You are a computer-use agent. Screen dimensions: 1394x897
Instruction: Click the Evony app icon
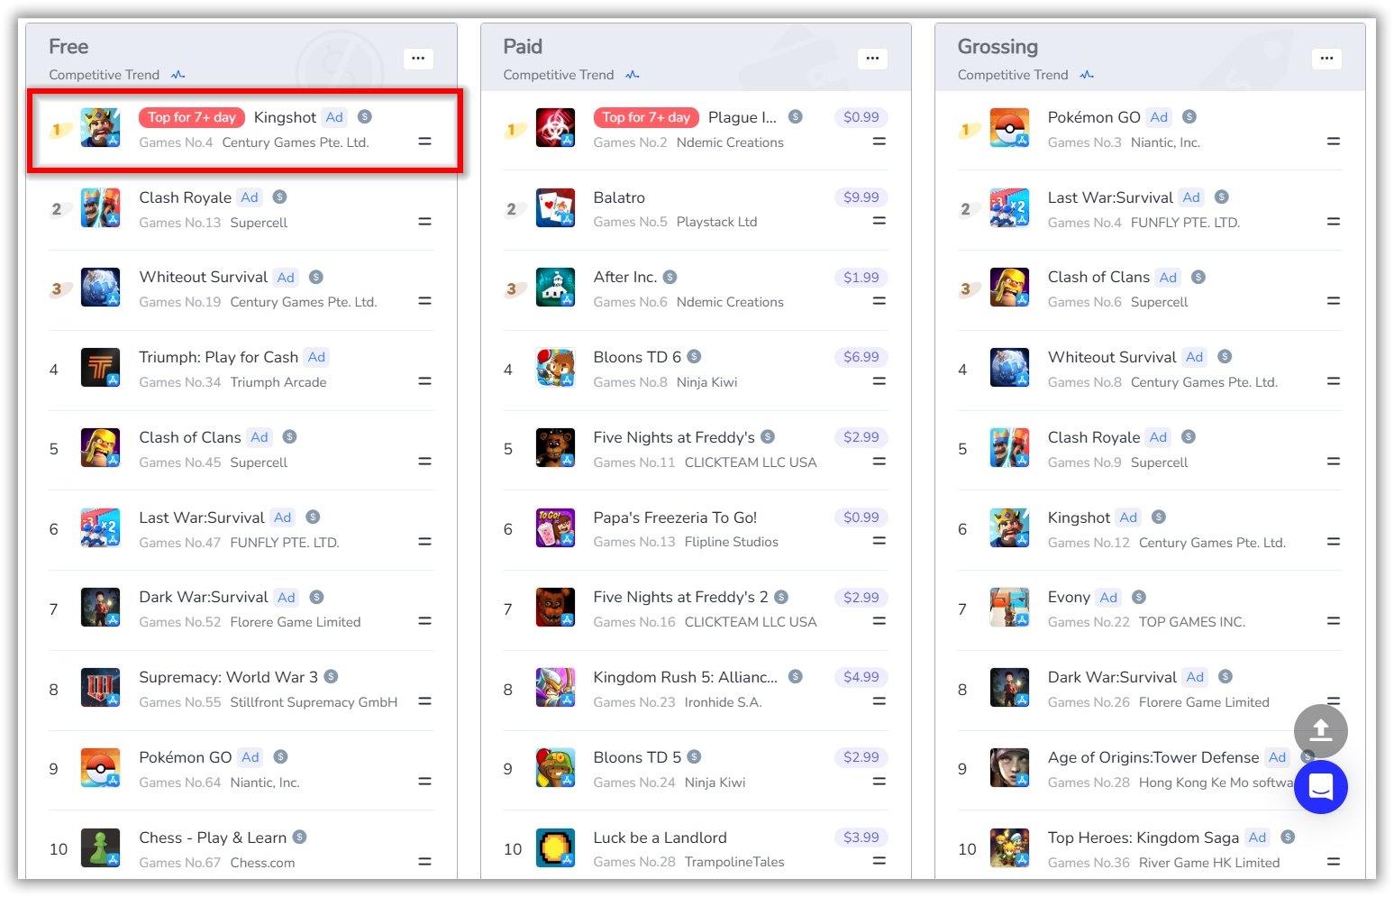pos(1009,608)
